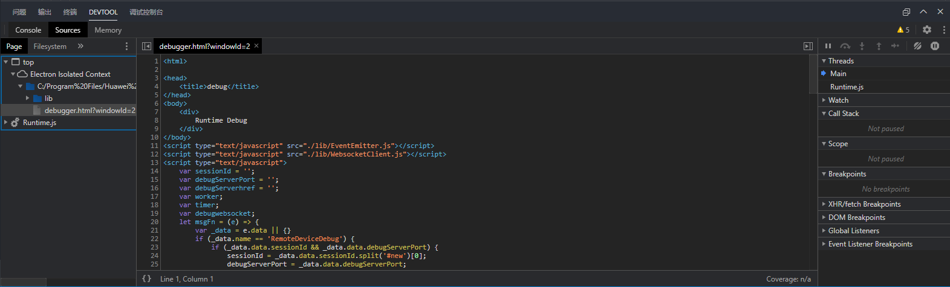Open the Filesystem tab
Screen dimensions: 950x287
[x=50, y=46]
